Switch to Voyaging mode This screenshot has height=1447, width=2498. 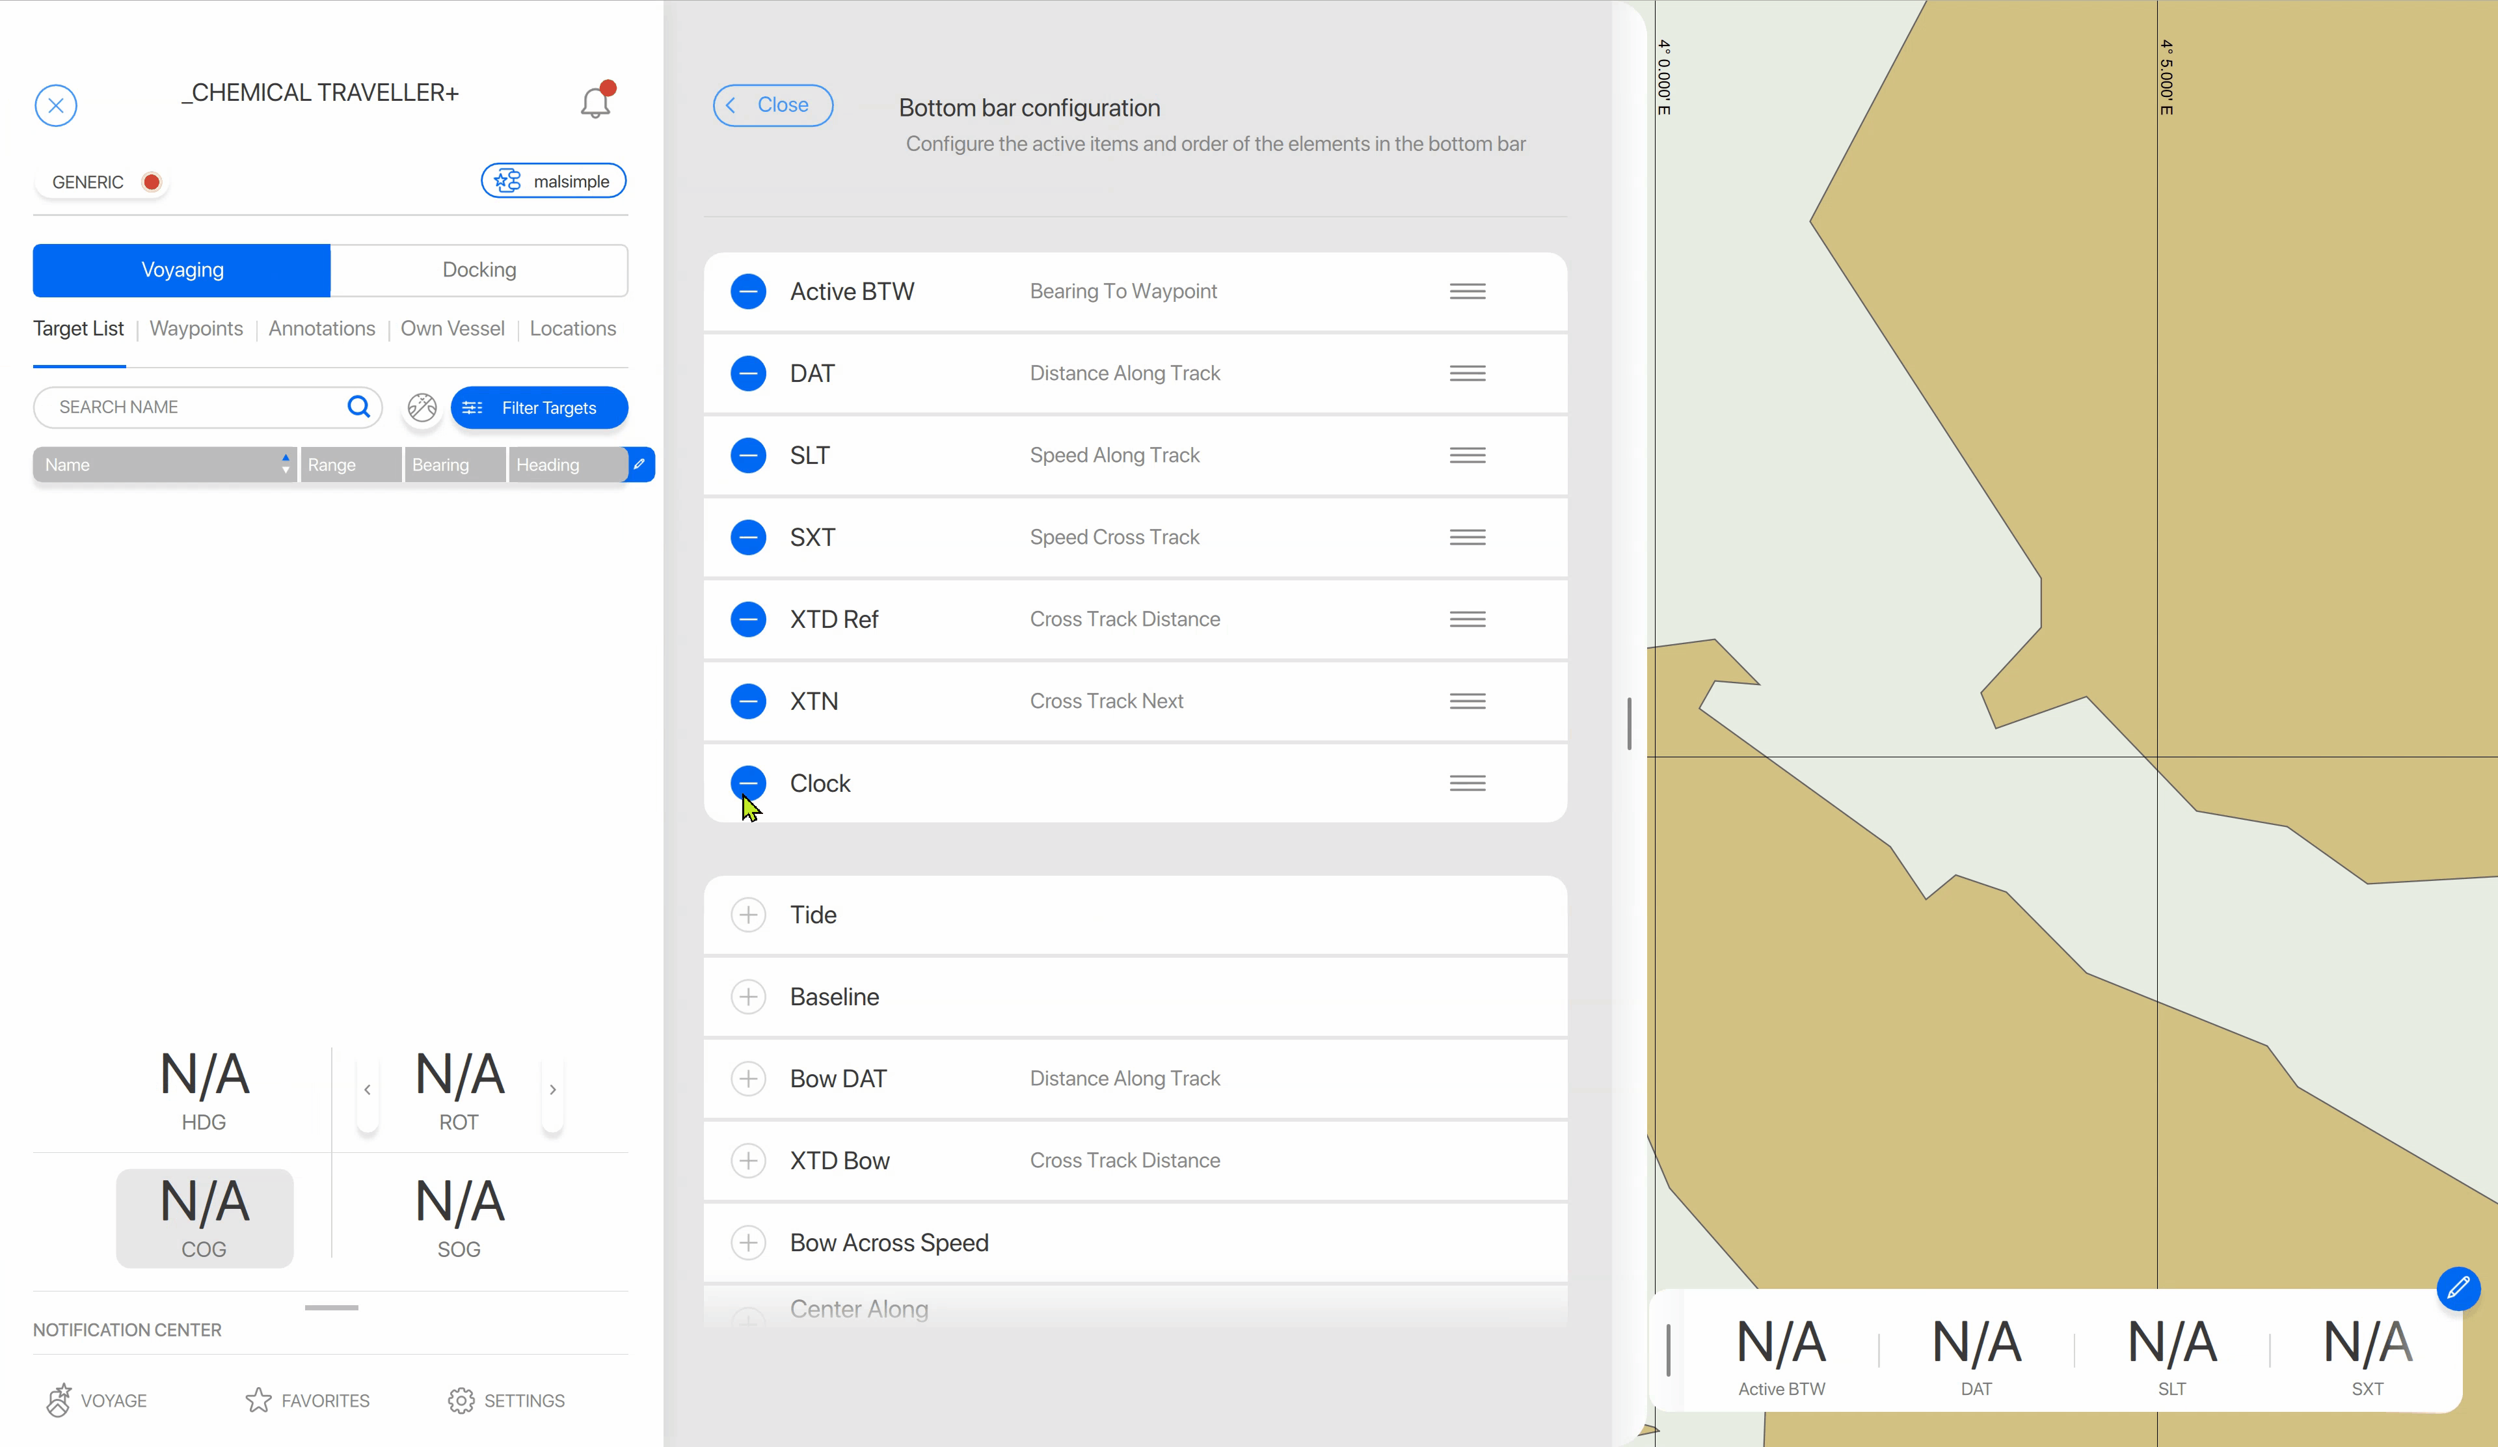(181, 269)
